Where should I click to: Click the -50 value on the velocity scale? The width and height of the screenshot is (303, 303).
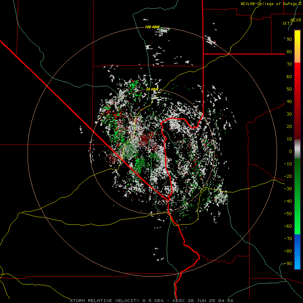pyautogui.click(x=288, y=214)
